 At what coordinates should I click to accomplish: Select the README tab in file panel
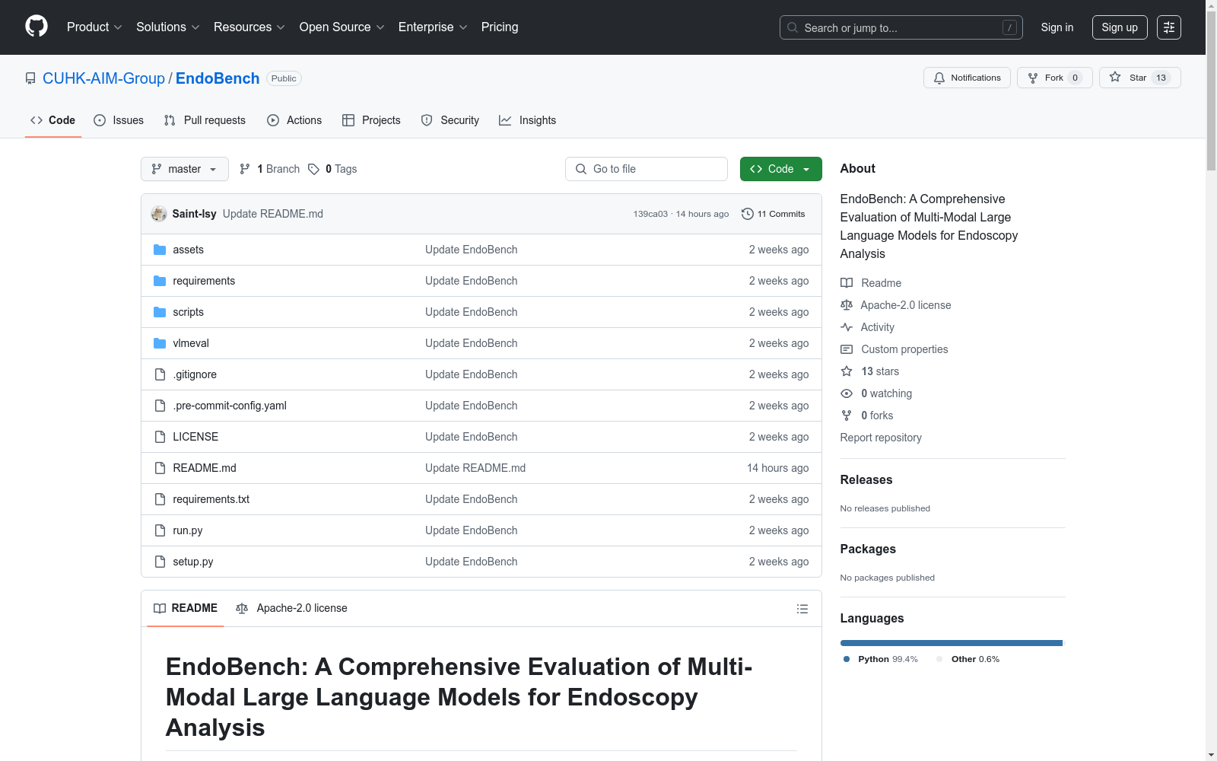point(186,608)
